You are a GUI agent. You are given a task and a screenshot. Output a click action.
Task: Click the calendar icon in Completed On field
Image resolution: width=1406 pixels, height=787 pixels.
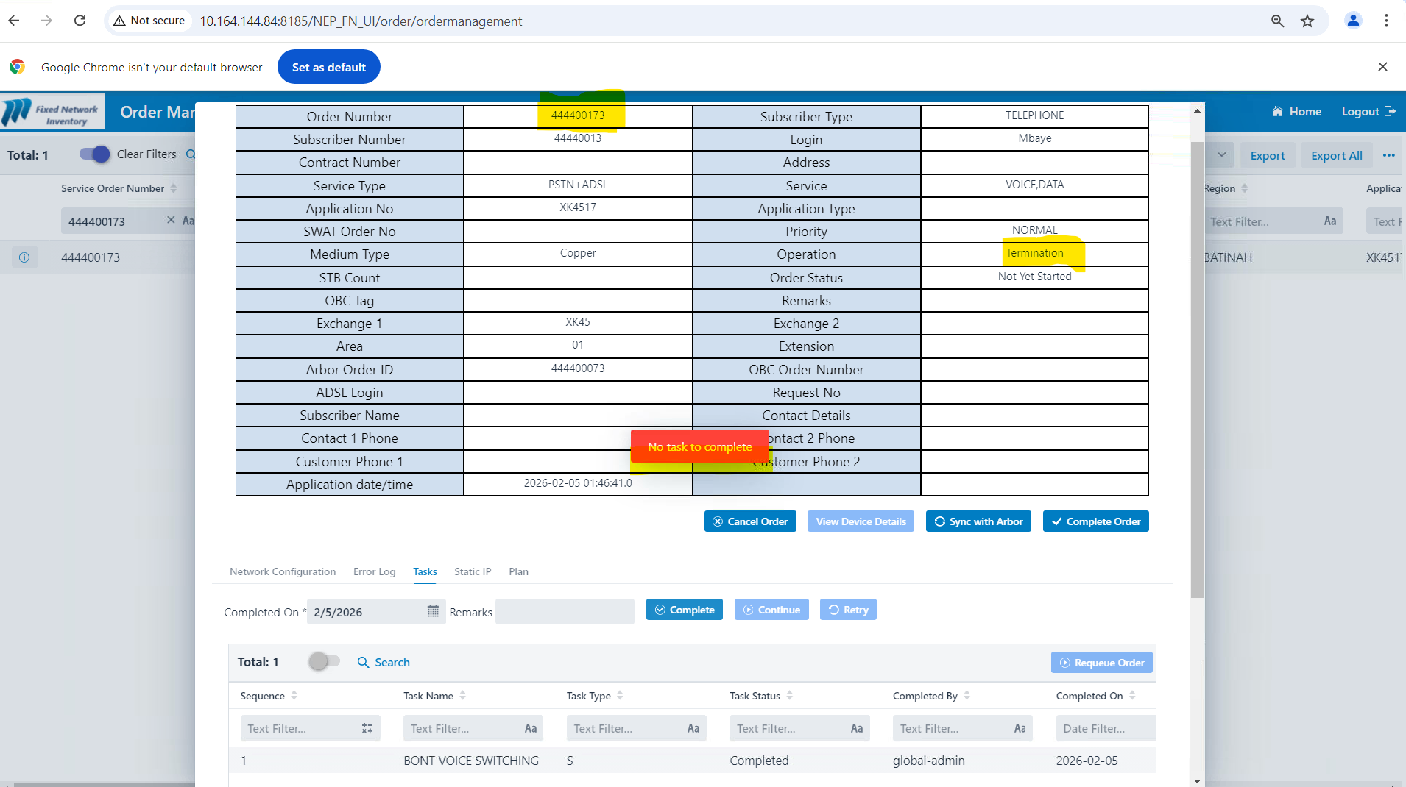coord(433,611)
